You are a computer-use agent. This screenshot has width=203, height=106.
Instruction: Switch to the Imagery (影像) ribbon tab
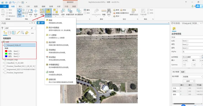[x=51, y=6]
